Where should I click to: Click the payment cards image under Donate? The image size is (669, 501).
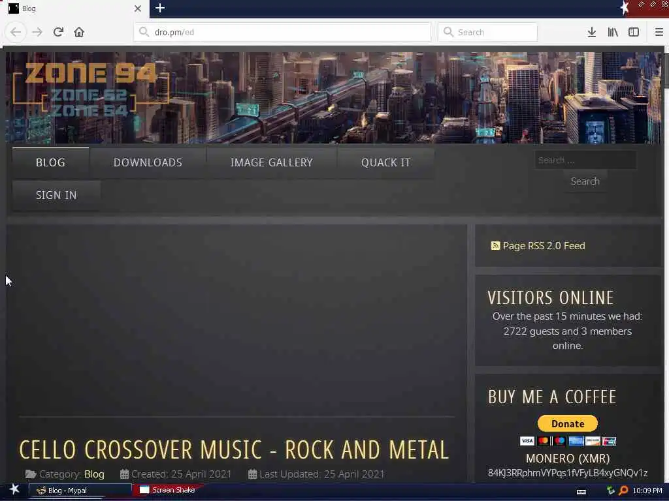(x=568, y=441)
